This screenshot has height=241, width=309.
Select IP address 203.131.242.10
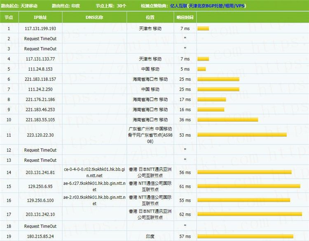click(40, 214)
